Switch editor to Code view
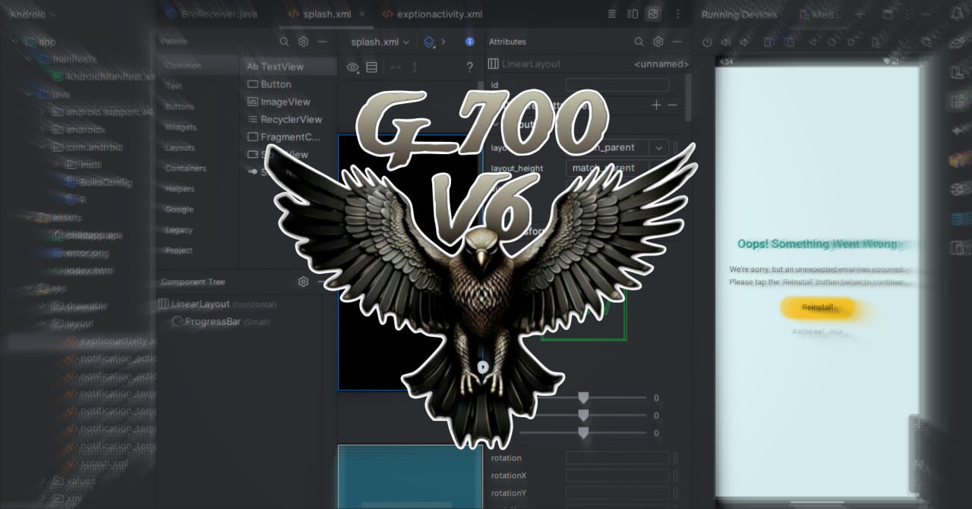972x509 pixels. (613, 14)
